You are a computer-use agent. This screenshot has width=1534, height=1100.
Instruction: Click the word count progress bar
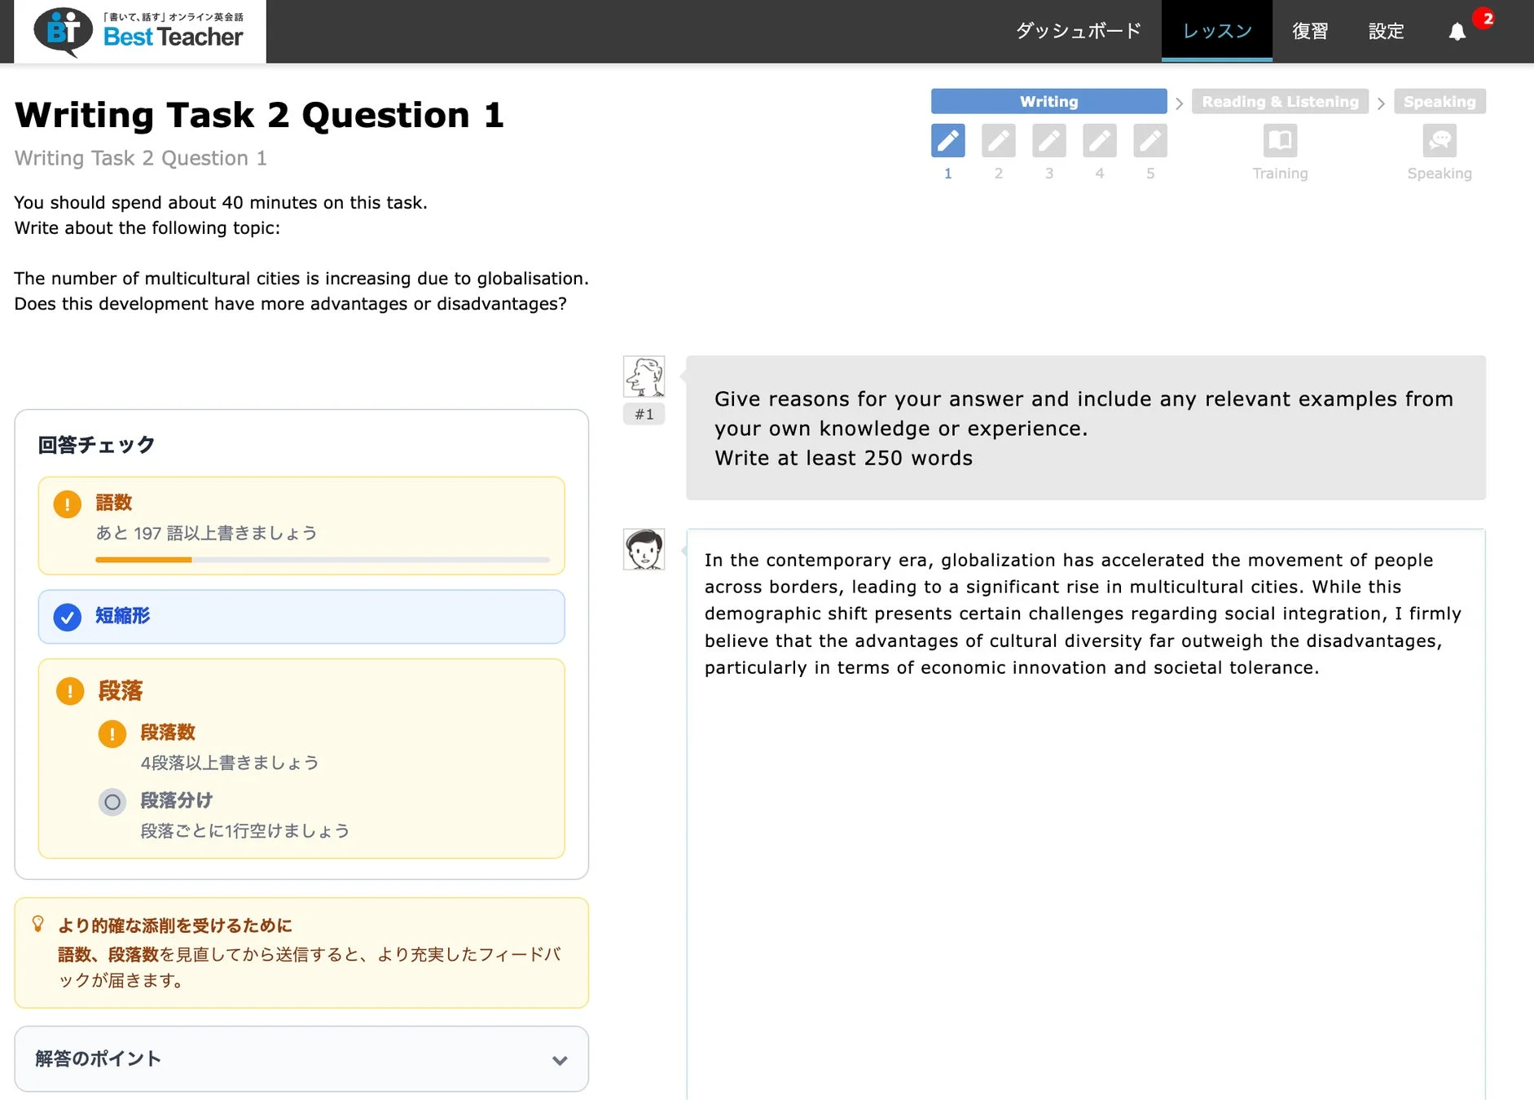click(x=323, y=560)
